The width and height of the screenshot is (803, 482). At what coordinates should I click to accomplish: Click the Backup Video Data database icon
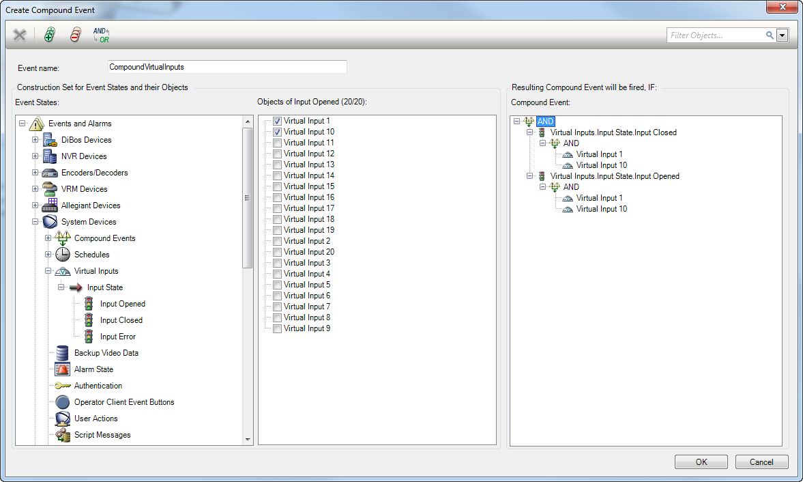[x=63, y=353]
